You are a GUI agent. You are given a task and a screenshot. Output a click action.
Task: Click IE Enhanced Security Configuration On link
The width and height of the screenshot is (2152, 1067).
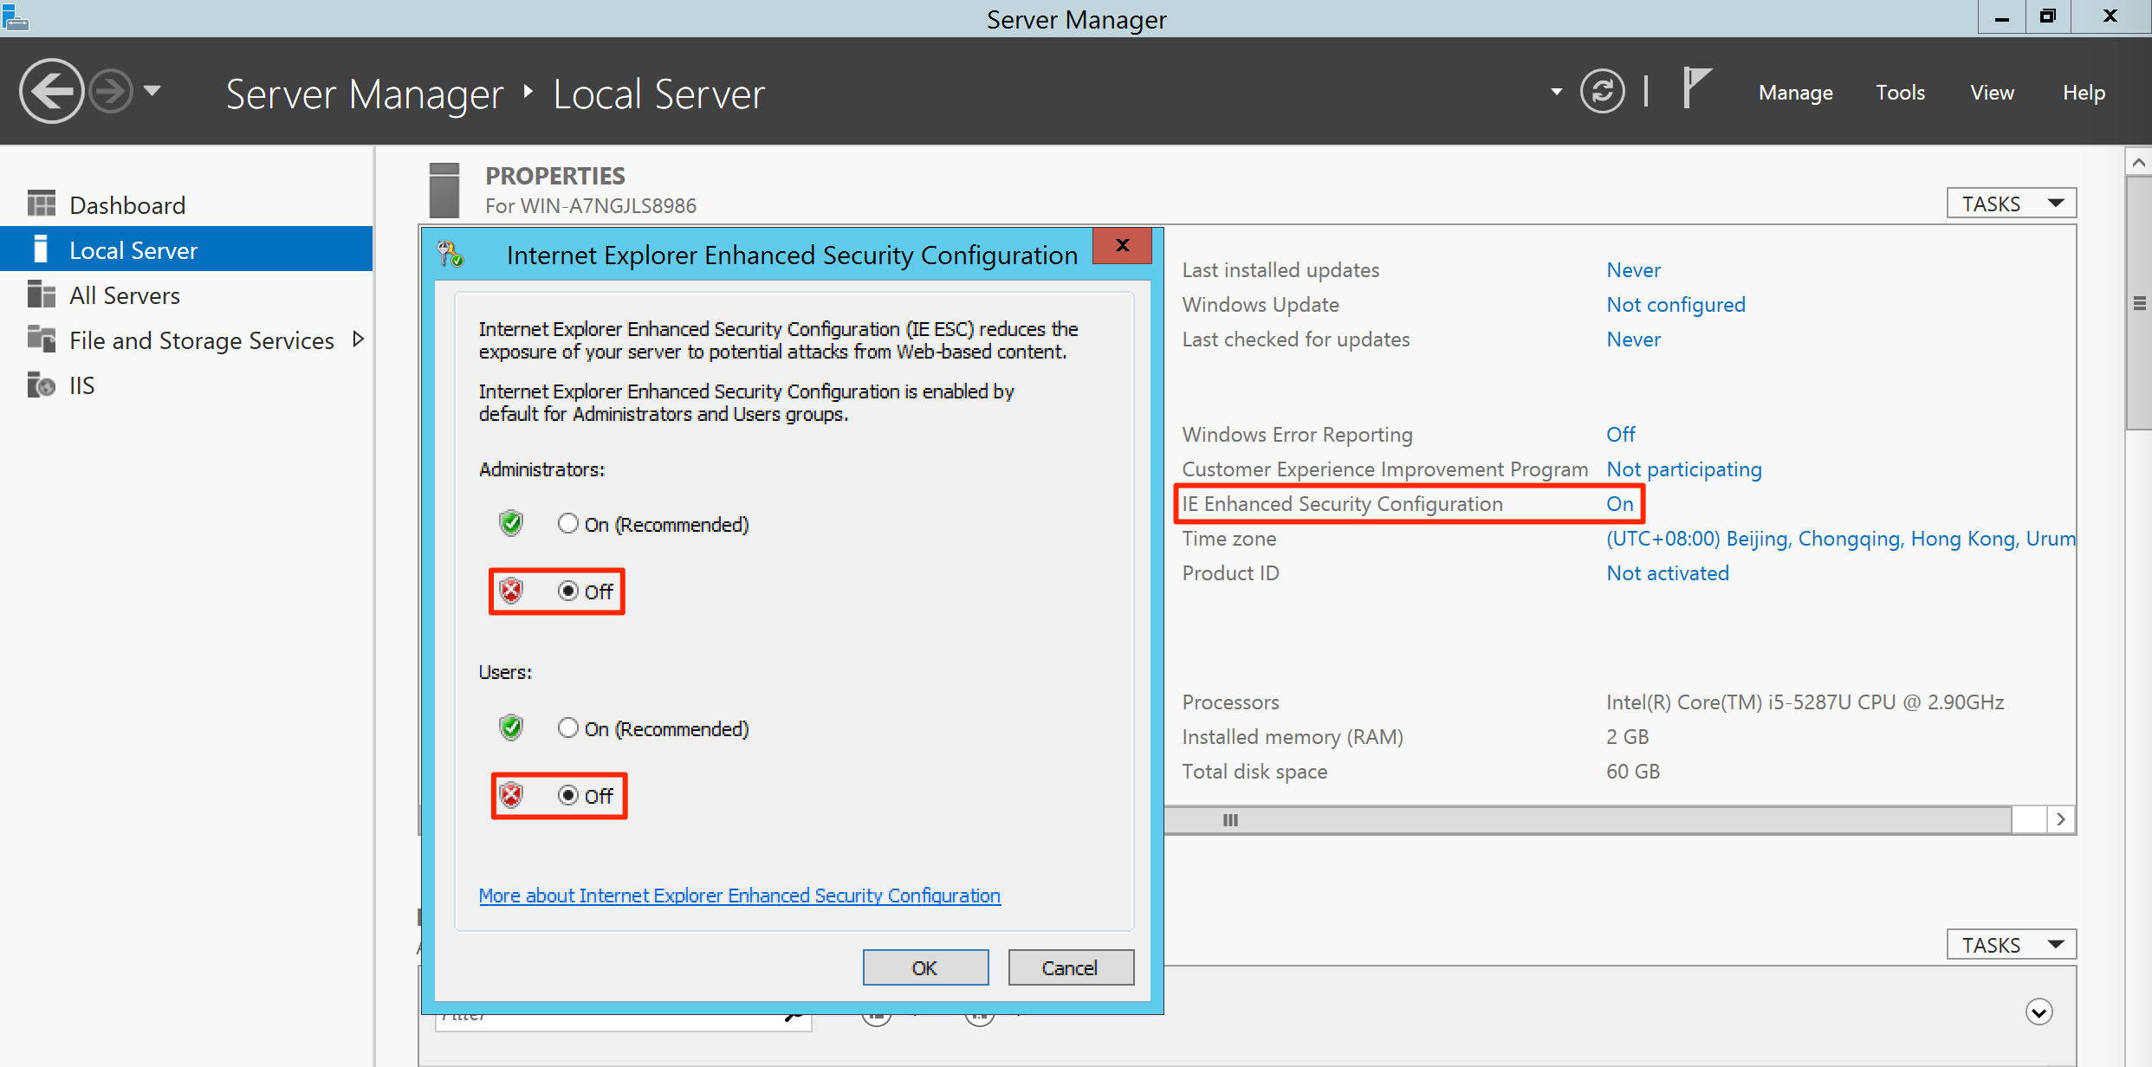tap(1619, 504)
